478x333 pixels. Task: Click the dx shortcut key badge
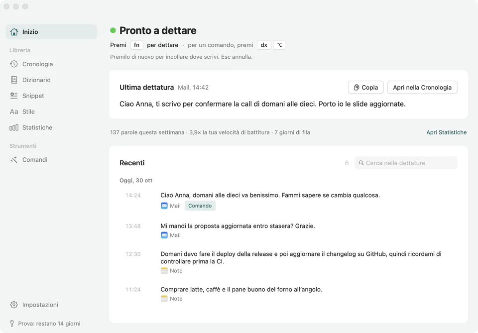(264, 45)
